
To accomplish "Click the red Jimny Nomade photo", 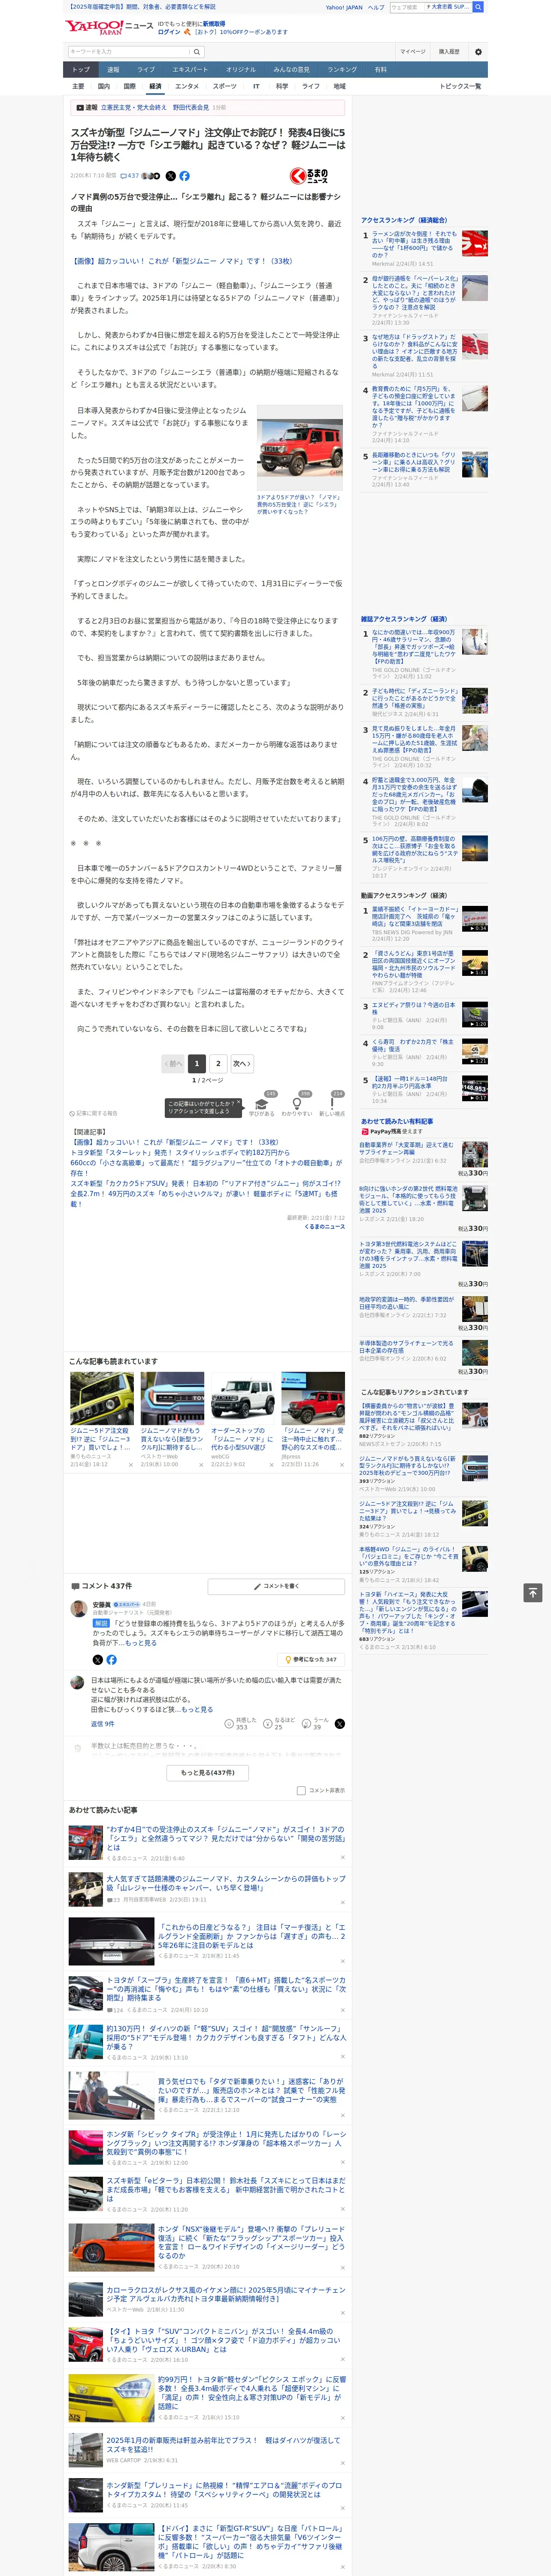I will point(299,448).
